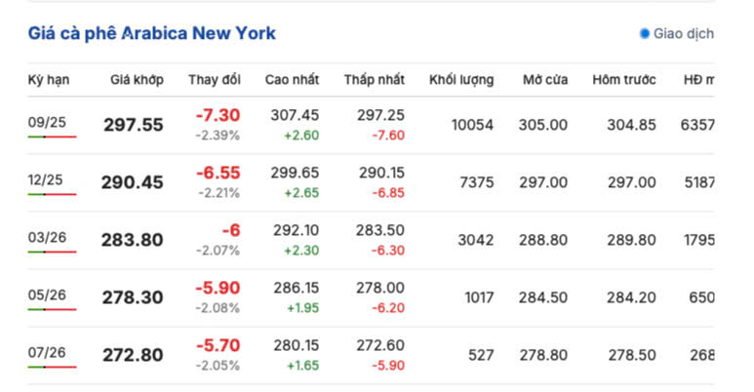Click the Thay đổi column header
This screenshot has width=754, height=392.
tap(214, 80)
